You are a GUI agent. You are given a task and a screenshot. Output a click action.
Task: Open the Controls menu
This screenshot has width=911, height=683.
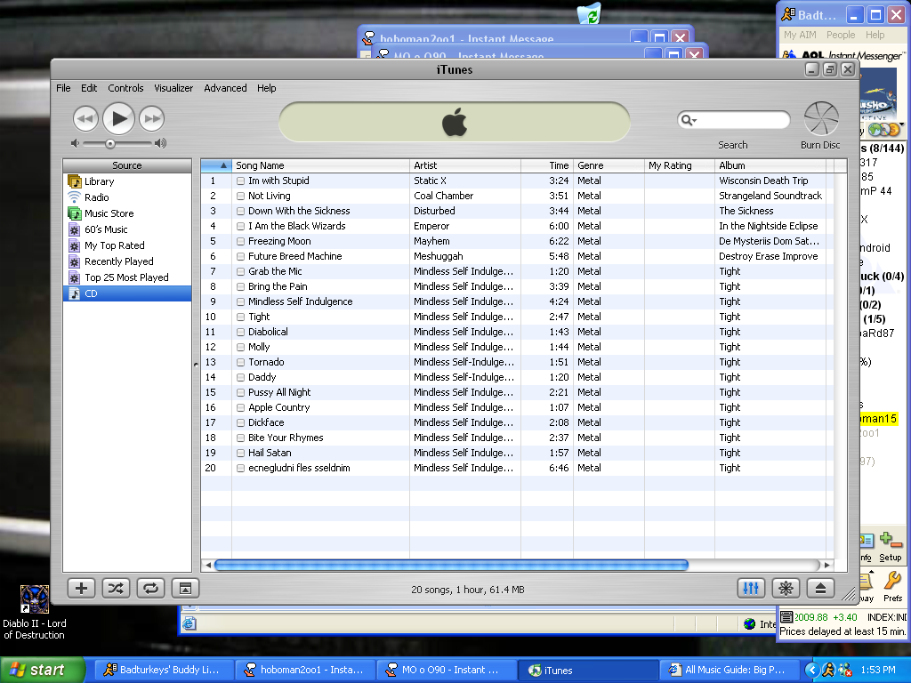click(x=125, y=88)
